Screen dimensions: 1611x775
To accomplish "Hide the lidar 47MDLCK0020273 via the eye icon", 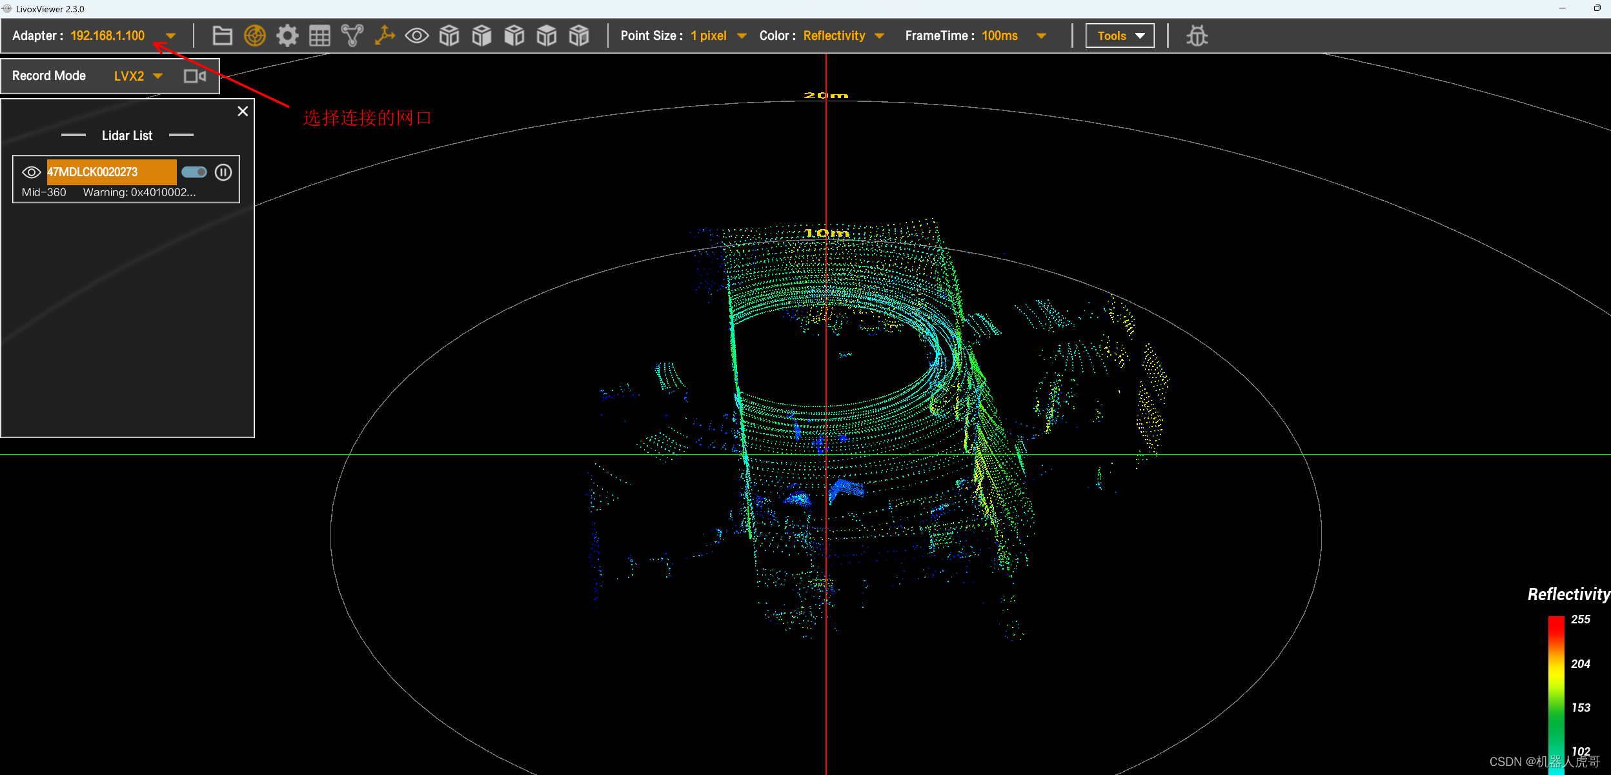I will coord(31,172).
